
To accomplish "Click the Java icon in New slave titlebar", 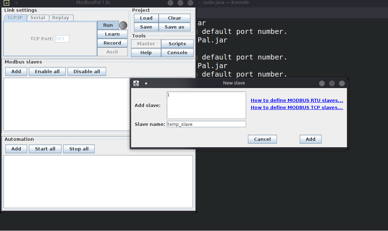I will pos(136,83).
